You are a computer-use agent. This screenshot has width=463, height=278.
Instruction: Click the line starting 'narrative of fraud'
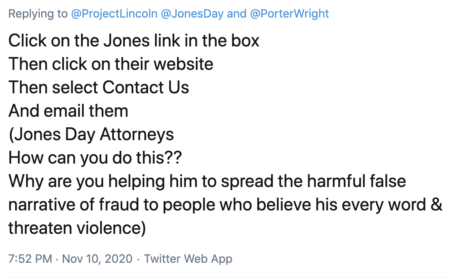(225, 205)
